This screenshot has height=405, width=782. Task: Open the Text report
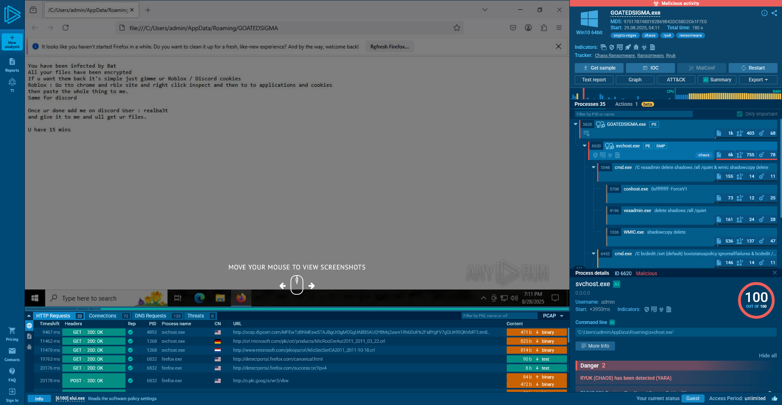[x=594, y=80]
